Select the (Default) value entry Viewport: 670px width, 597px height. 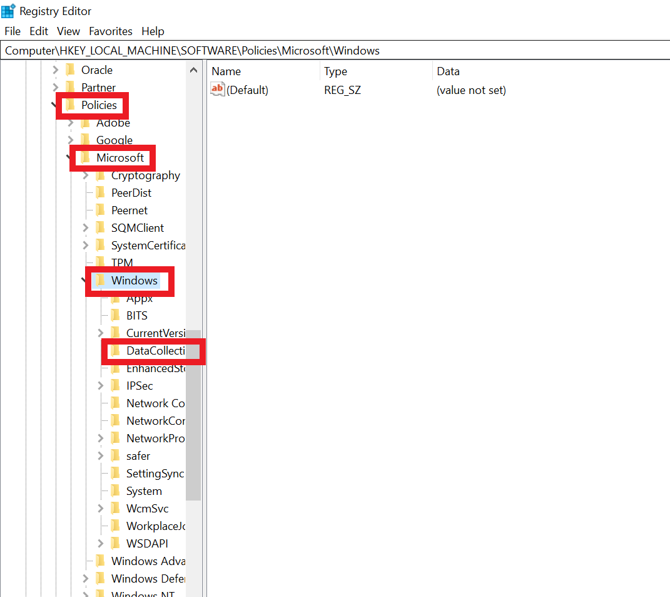(x=248, y=90)
